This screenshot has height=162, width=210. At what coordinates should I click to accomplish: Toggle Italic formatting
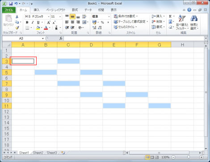pyautogui.click(x=33, y=22)
